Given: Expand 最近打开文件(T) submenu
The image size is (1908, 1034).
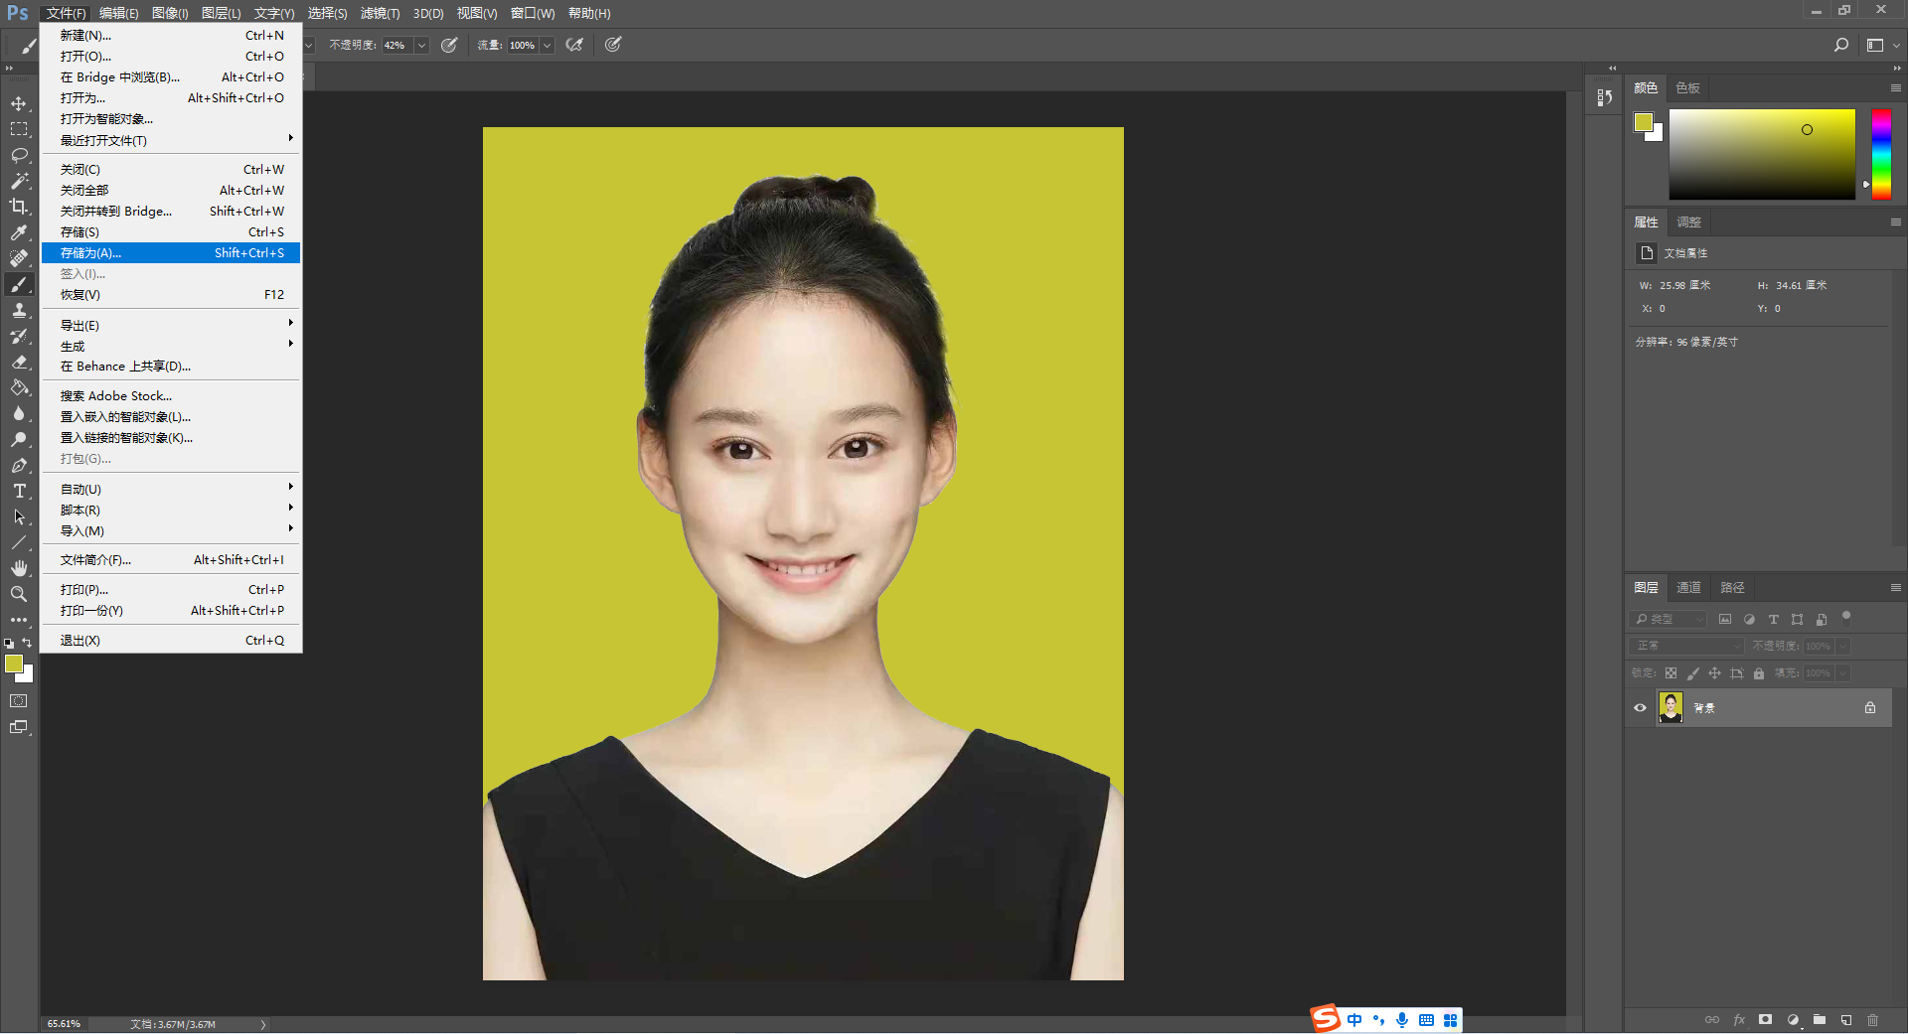Looking at the screenshot, I should (171, 140).
